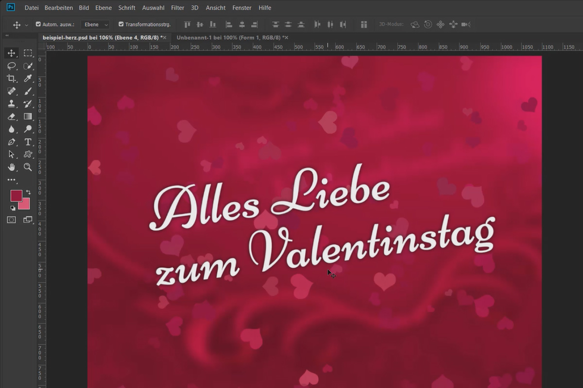Select the Zoom magnifier tool

coord(28,167)
